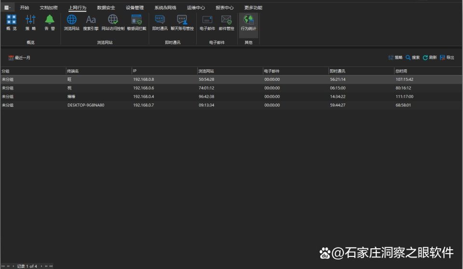
Task: Open the 策略 toolbar button at right
Action: [x=395, y=57]
